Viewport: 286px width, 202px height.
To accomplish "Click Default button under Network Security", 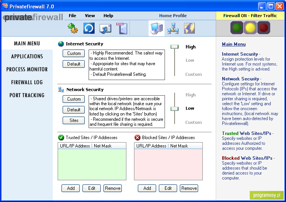I will [74, 110].
